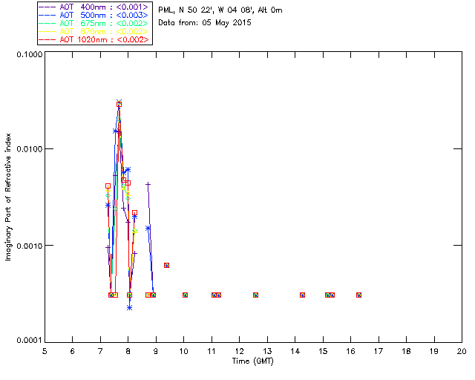Click the x-axis label "Time (GMT)"
This screenshot has height=380, width=475.
tap(253, 361)
